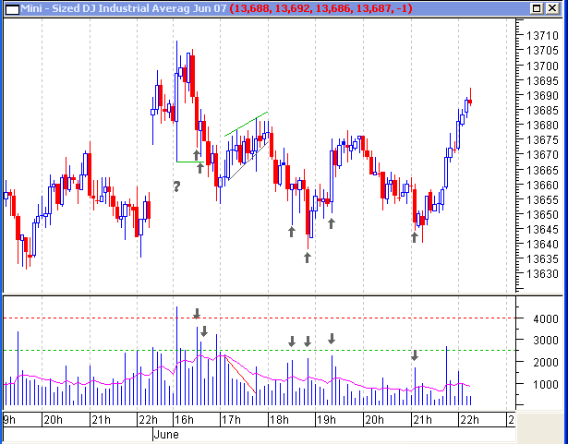
Task: Click the 13645 price axis label
Action: pyautogui.click(x=542, y=229)
